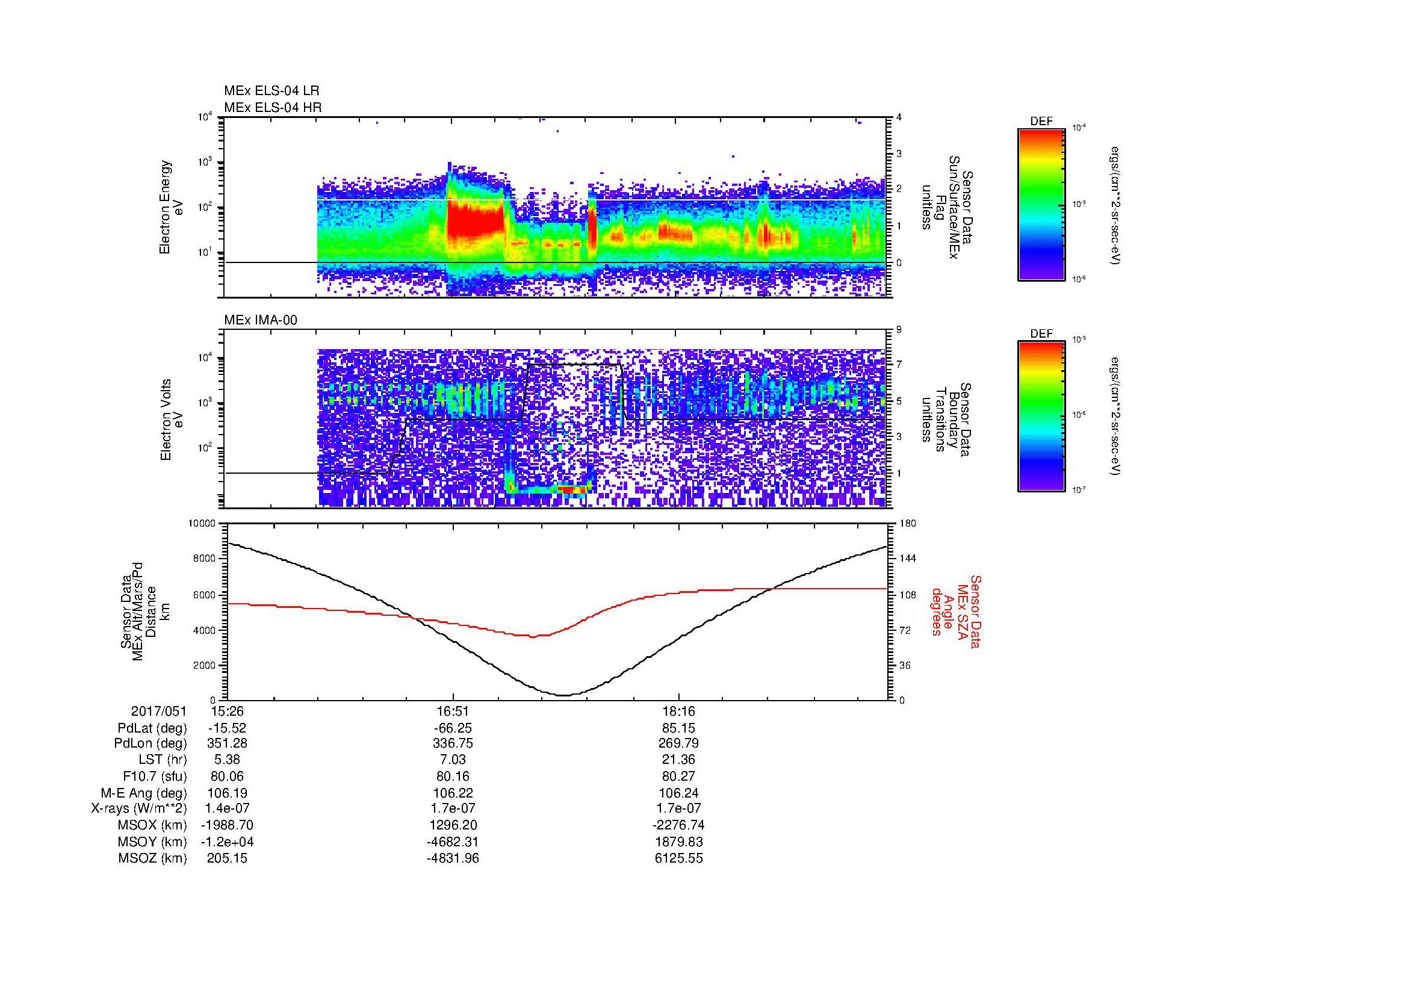The width and height of the screenshot is (1408, 995).
Task: Click the F10.7 value '80.16'
Action: click(x=453, y=776)
